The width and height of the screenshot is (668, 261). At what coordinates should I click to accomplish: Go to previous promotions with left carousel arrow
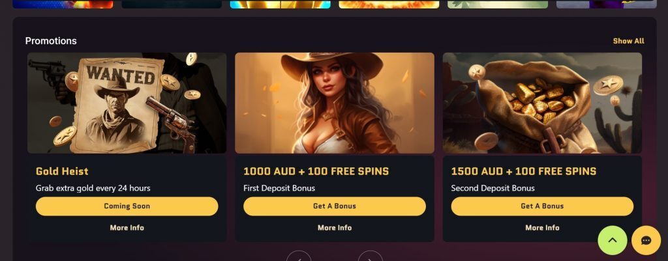point(299,256)
